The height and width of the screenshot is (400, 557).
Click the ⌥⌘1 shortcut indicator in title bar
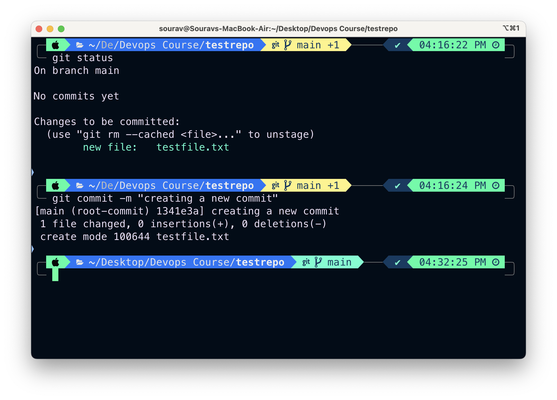[511, 28]
